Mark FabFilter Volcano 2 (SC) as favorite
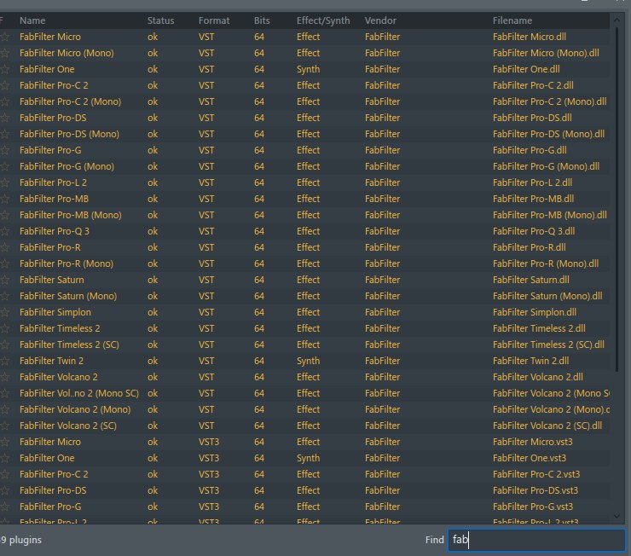Image resolution: width=631 pixels, height=556 pixels. (x=4, y=426)
